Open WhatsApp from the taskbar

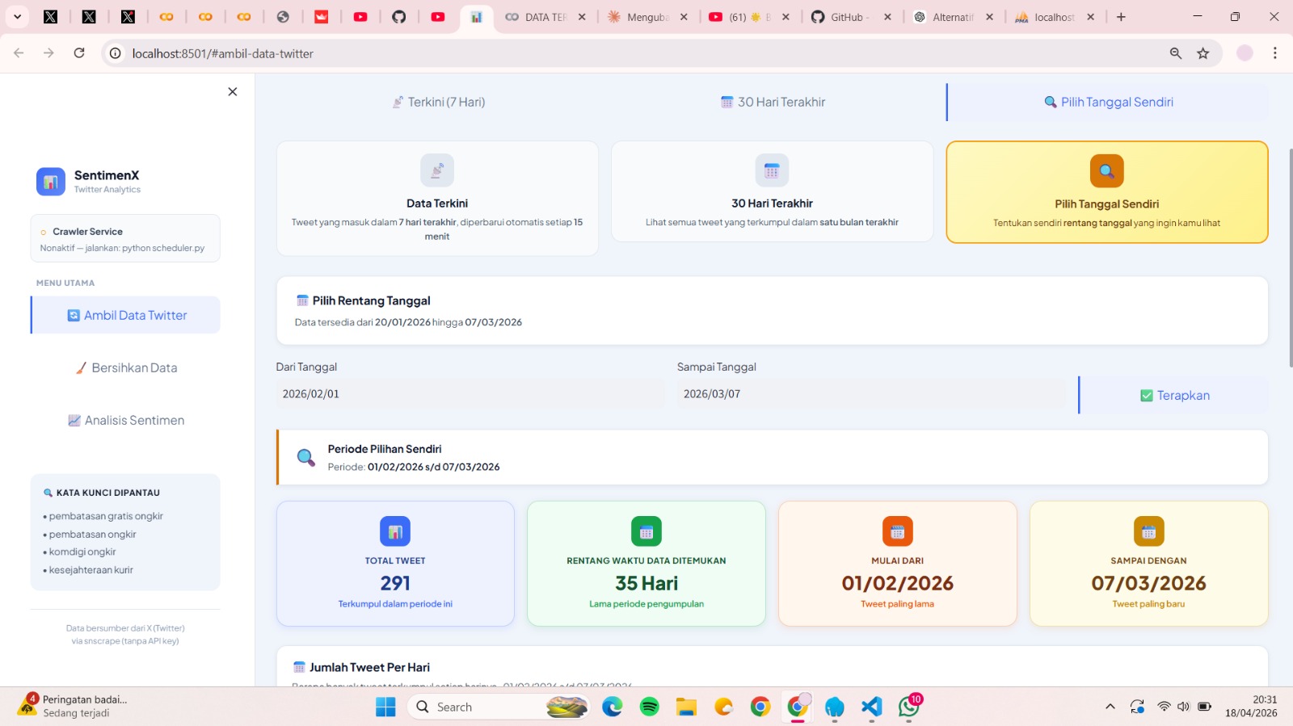click(x=909, y=707)
